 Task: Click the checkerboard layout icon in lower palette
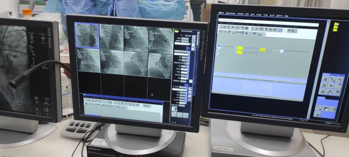[326, 109]
